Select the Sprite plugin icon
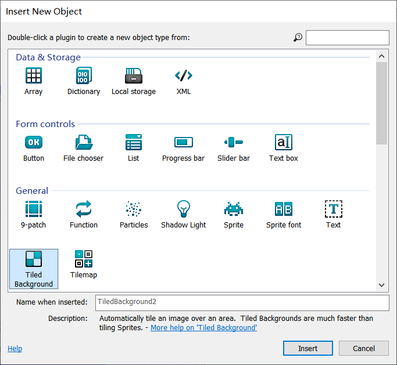This screenshot has width=397, height=365. 234,209
